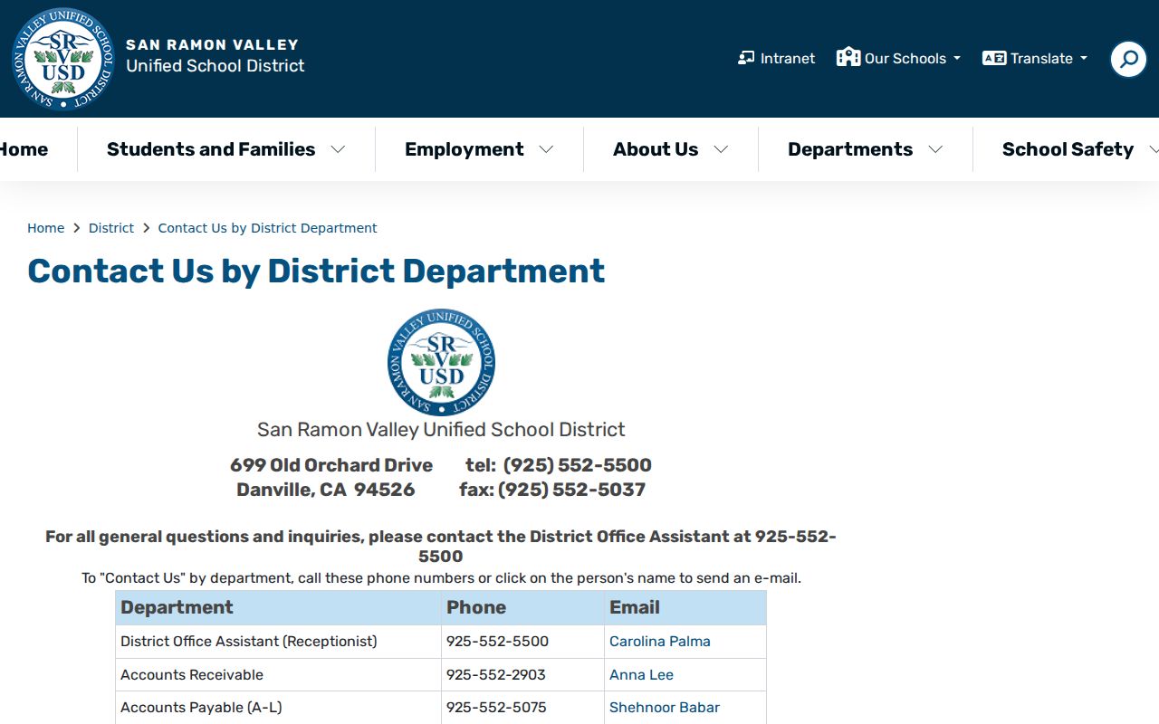Click the Contact Us by District Department heading

tap(316, 271)
